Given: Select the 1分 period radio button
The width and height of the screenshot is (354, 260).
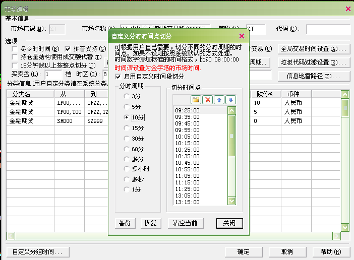Looking at the screenshot, I should pyautogui.click(x=127, y=189).
